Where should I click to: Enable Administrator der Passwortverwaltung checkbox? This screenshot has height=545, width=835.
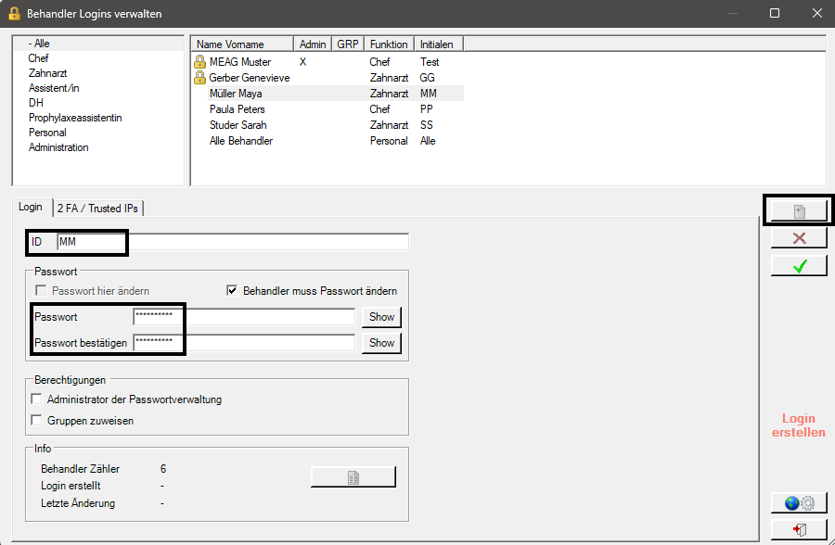coord(36,399)
